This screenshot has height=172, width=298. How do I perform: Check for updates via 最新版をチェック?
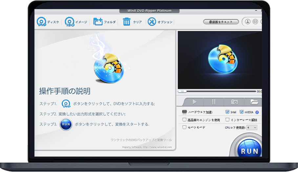(x=221, y=22)
